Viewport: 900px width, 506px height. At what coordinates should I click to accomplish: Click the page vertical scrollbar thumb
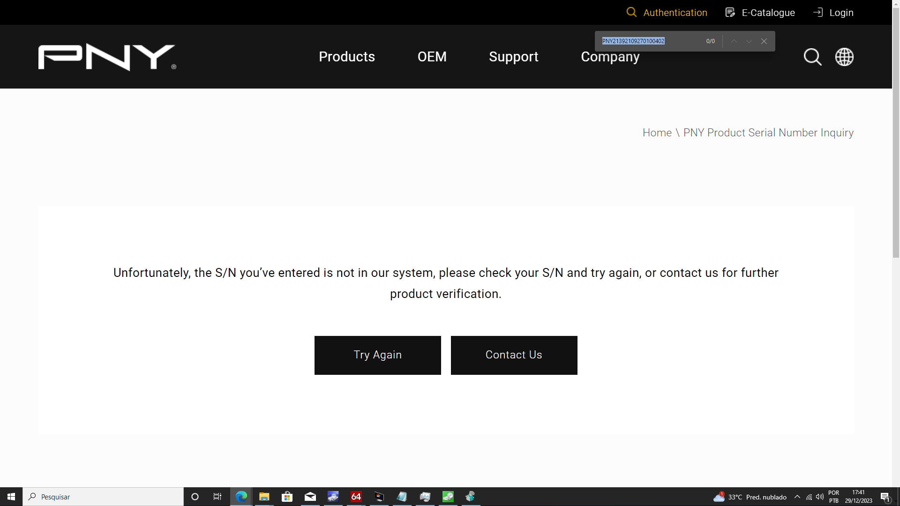point(896,134)
